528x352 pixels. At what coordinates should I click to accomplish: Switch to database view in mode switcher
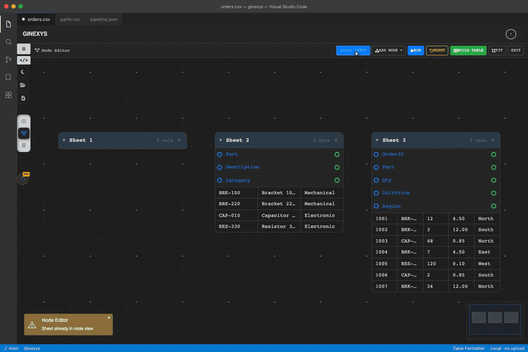coord(24,145)
